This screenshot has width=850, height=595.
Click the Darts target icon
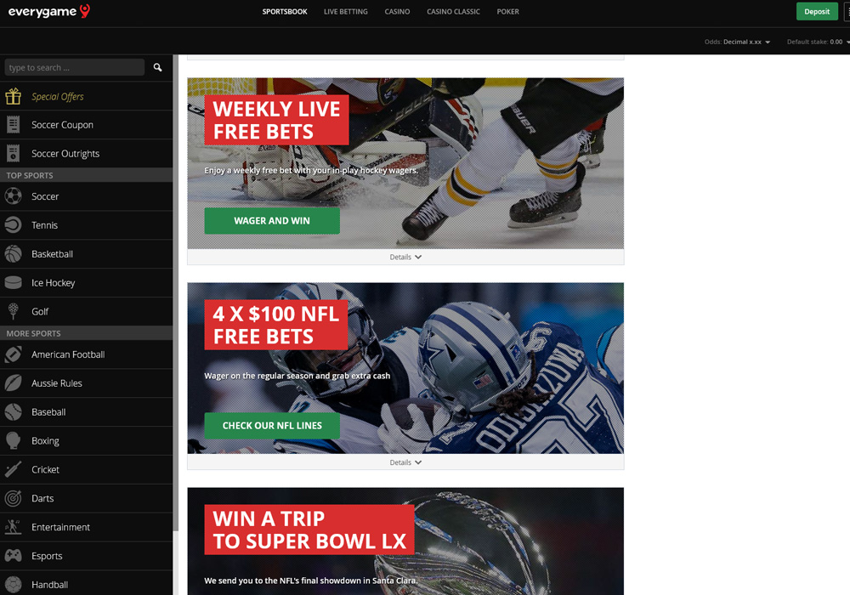click(13, 498)
